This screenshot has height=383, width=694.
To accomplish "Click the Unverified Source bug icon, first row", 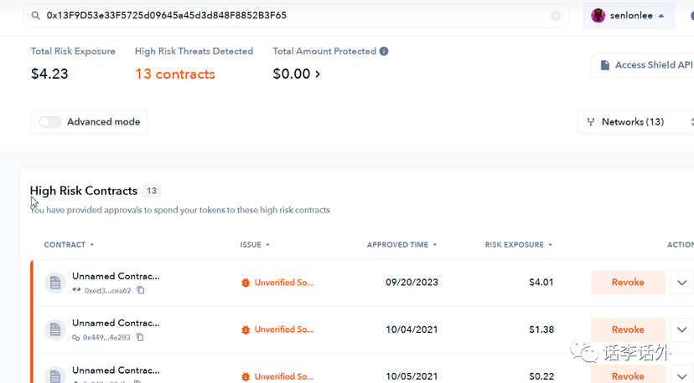I will coord(246,283).
